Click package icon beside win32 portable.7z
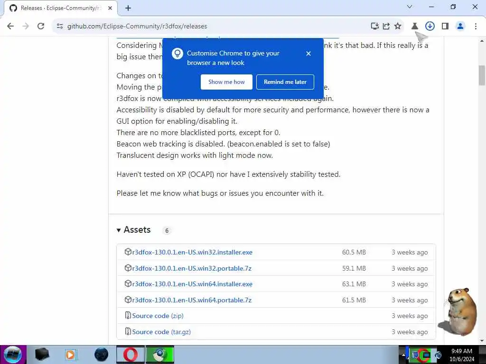Image resolution: width=486 pixels, height=364 pixels. pos(128,268)
